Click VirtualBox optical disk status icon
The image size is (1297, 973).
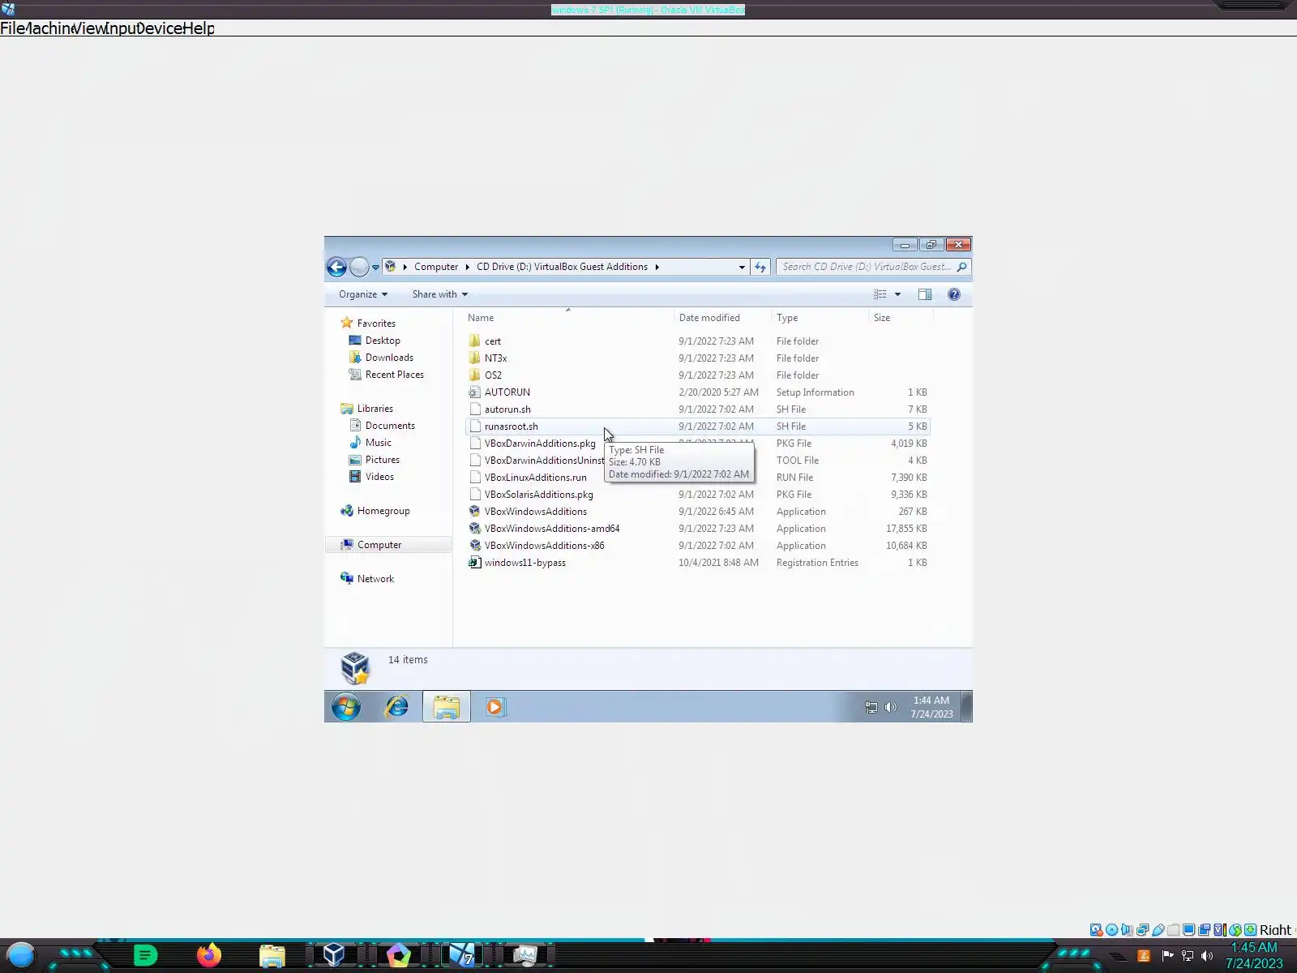1112,930
